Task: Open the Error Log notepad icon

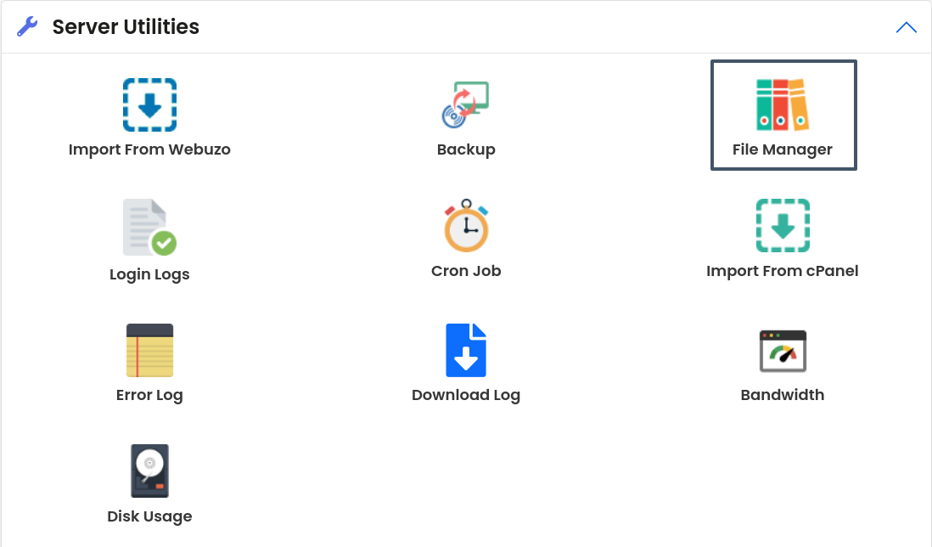Action: pos(149,350)
